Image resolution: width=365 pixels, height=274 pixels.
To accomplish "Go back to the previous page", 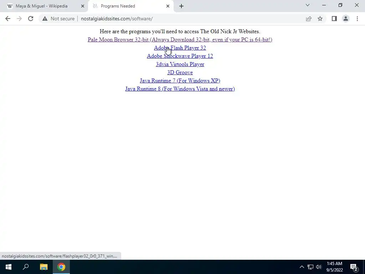I will pos(8,19).
